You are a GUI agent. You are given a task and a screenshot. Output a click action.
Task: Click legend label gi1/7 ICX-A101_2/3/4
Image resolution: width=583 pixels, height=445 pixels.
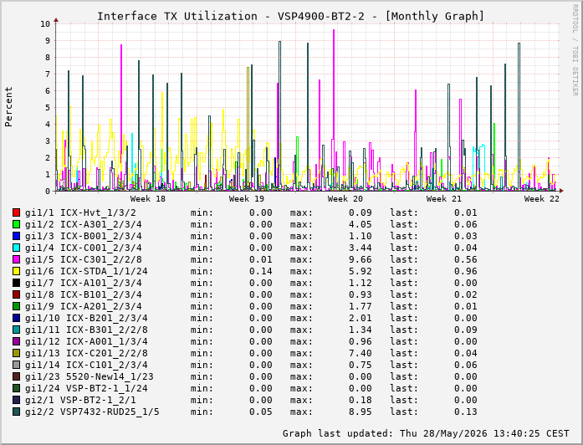pyautogui.click(x=84, y=283)
